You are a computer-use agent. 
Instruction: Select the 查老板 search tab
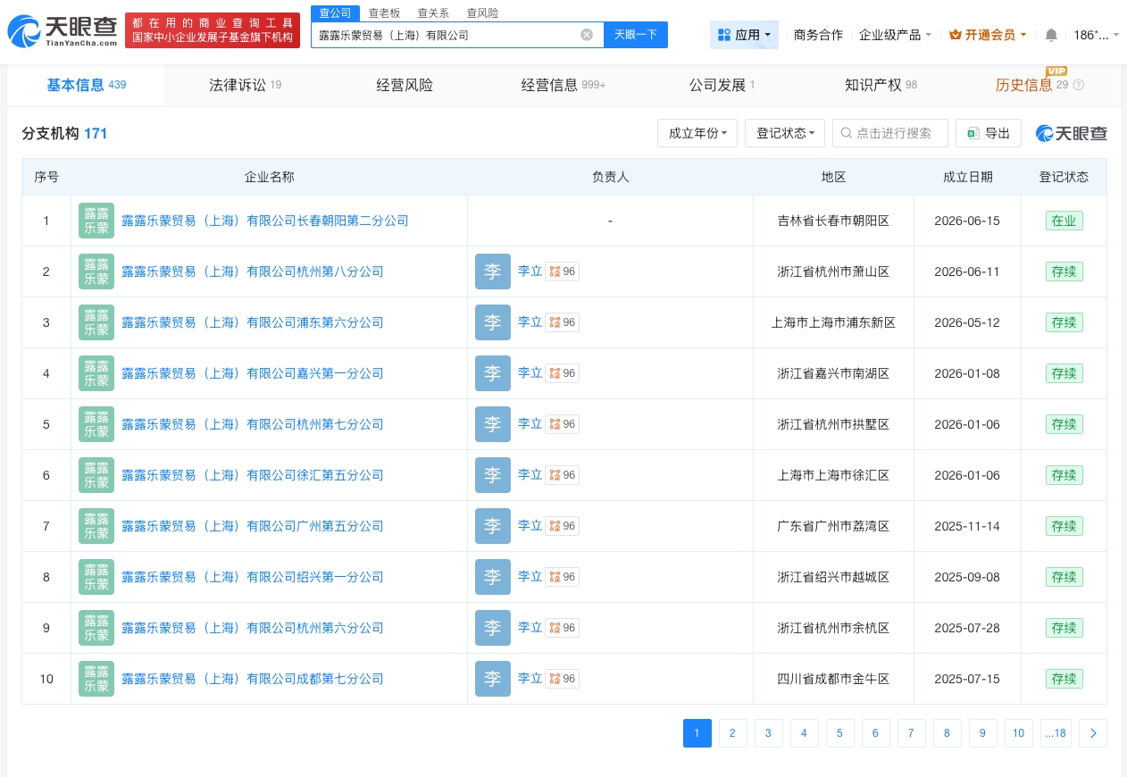(x=385, y=13)
